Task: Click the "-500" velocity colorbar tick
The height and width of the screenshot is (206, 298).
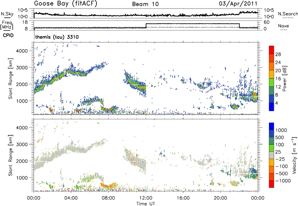Action: [x=282, y=174]
